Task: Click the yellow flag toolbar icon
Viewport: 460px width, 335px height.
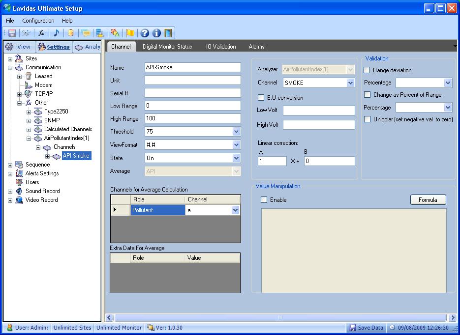Action: (130, 33)
